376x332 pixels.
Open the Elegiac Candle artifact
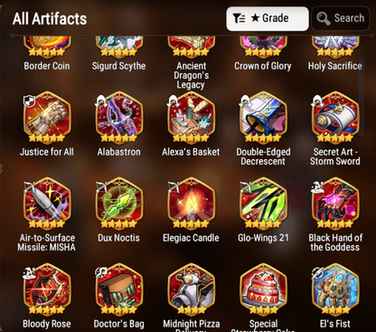(191, 204)
